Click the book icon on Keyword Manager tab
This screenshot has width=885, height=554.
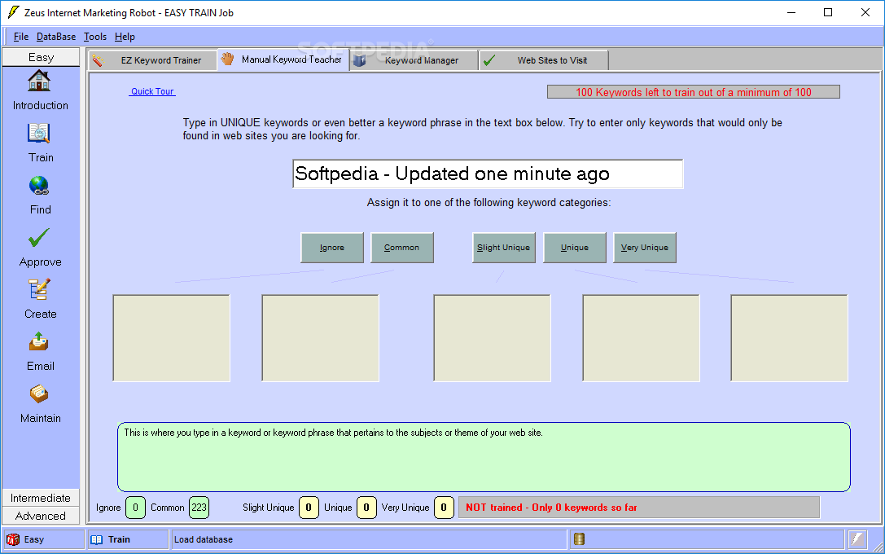point(360,59)
